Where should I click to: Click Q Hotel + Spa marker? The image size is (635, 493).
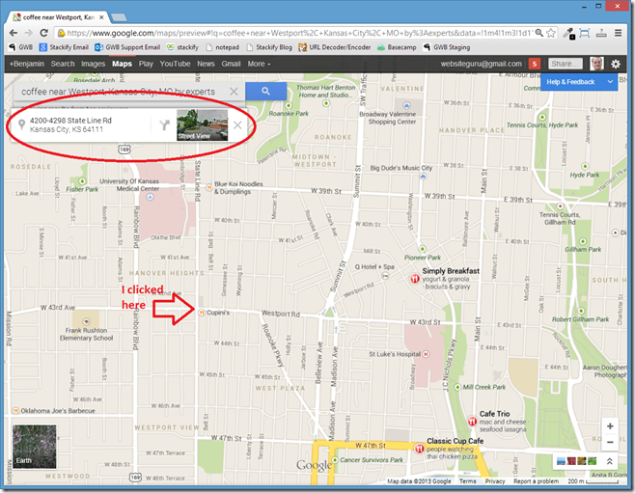(x=386, y=276)
